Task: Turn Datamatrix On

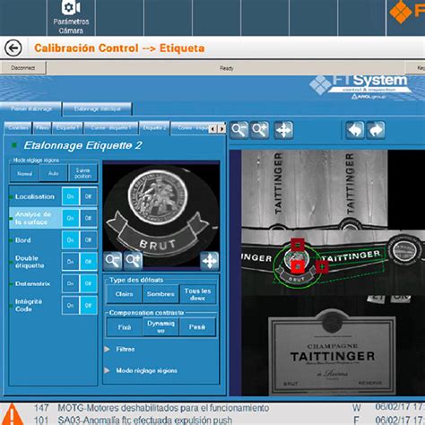Action: point(71,283)
